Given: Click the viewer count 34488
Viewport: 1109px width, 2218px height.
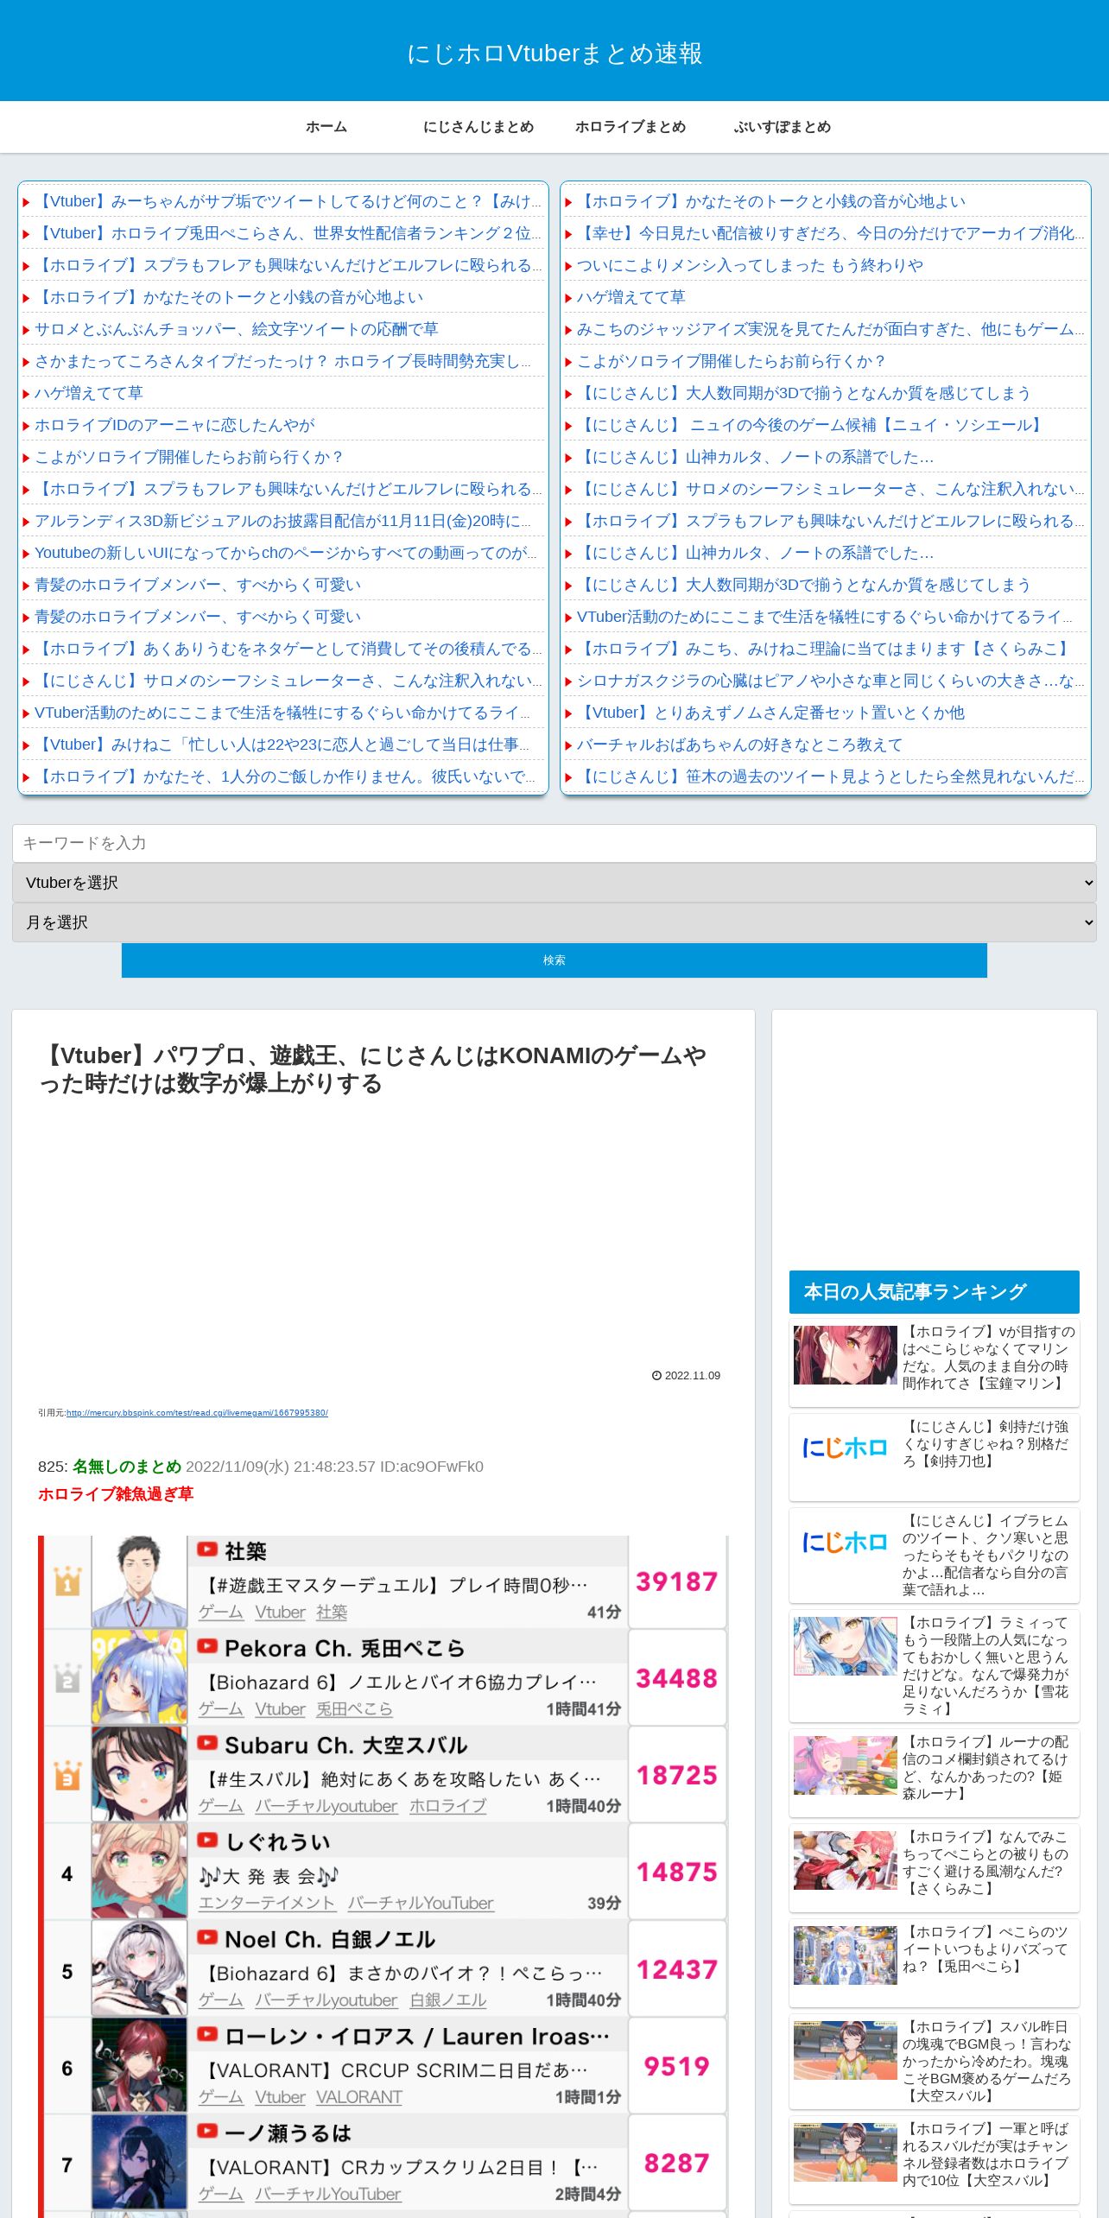Looking at the screenshot, I should coord(677,1678).
